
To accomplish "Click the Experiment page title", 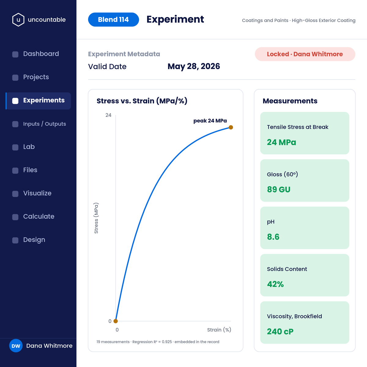I will (x=175, y=19).
